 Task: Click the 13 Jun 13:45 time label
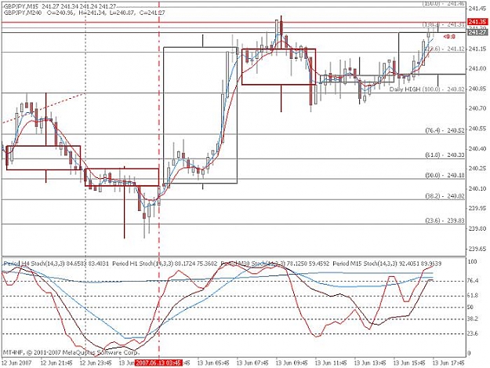(x=370, y=363)
